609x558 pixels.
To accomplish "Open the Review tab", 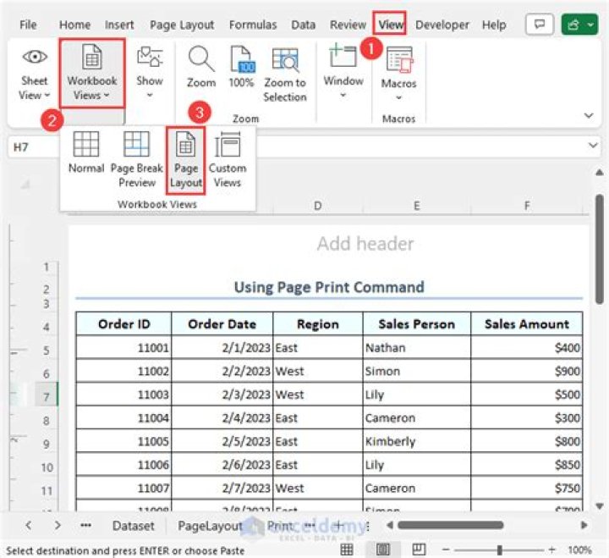I will (x=348, y=25).
